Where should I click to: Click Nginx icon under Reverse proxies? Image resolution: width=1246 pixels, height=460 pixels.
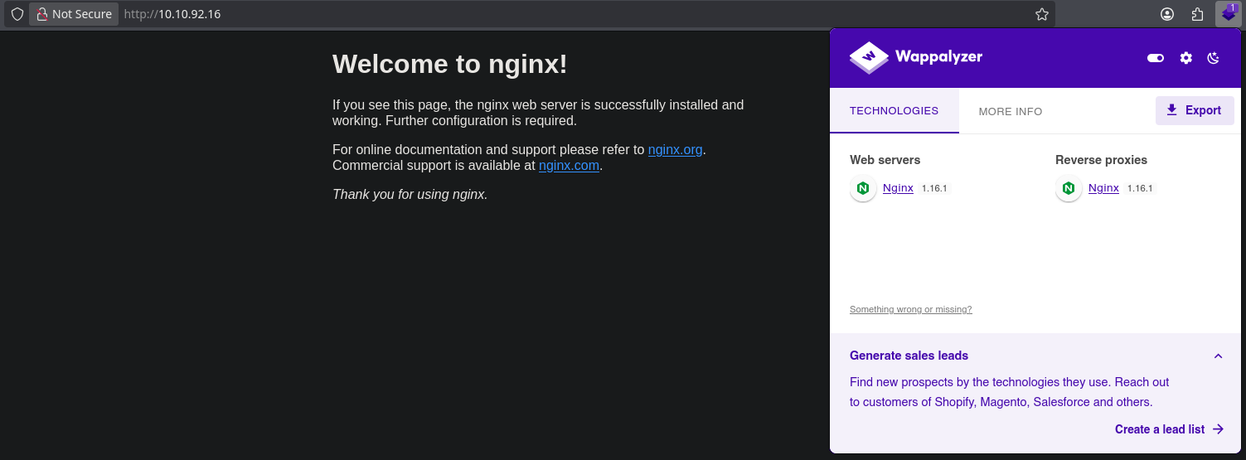[1069, 188]
